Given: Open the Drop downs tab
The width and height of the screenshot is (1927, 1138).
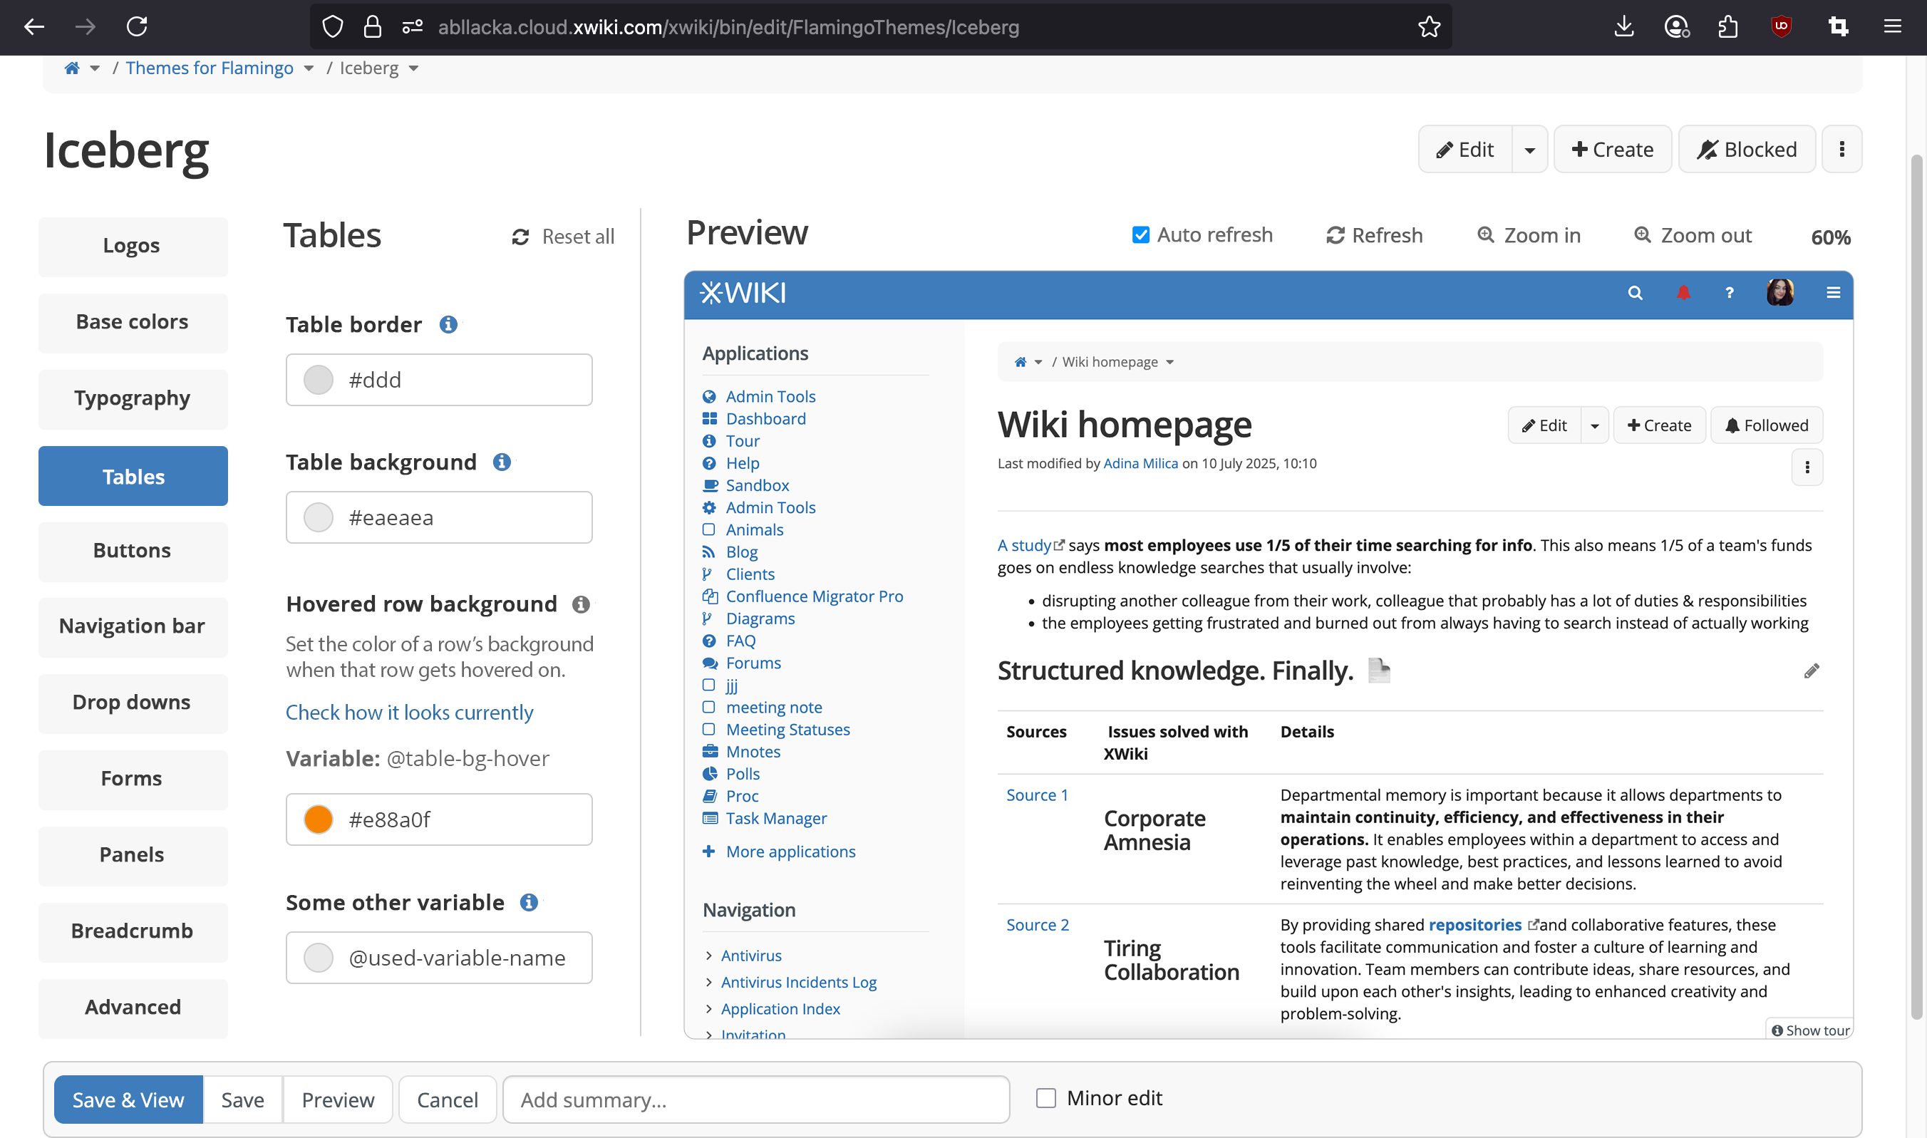Looking at the screenshot, I should pos(133,703).
